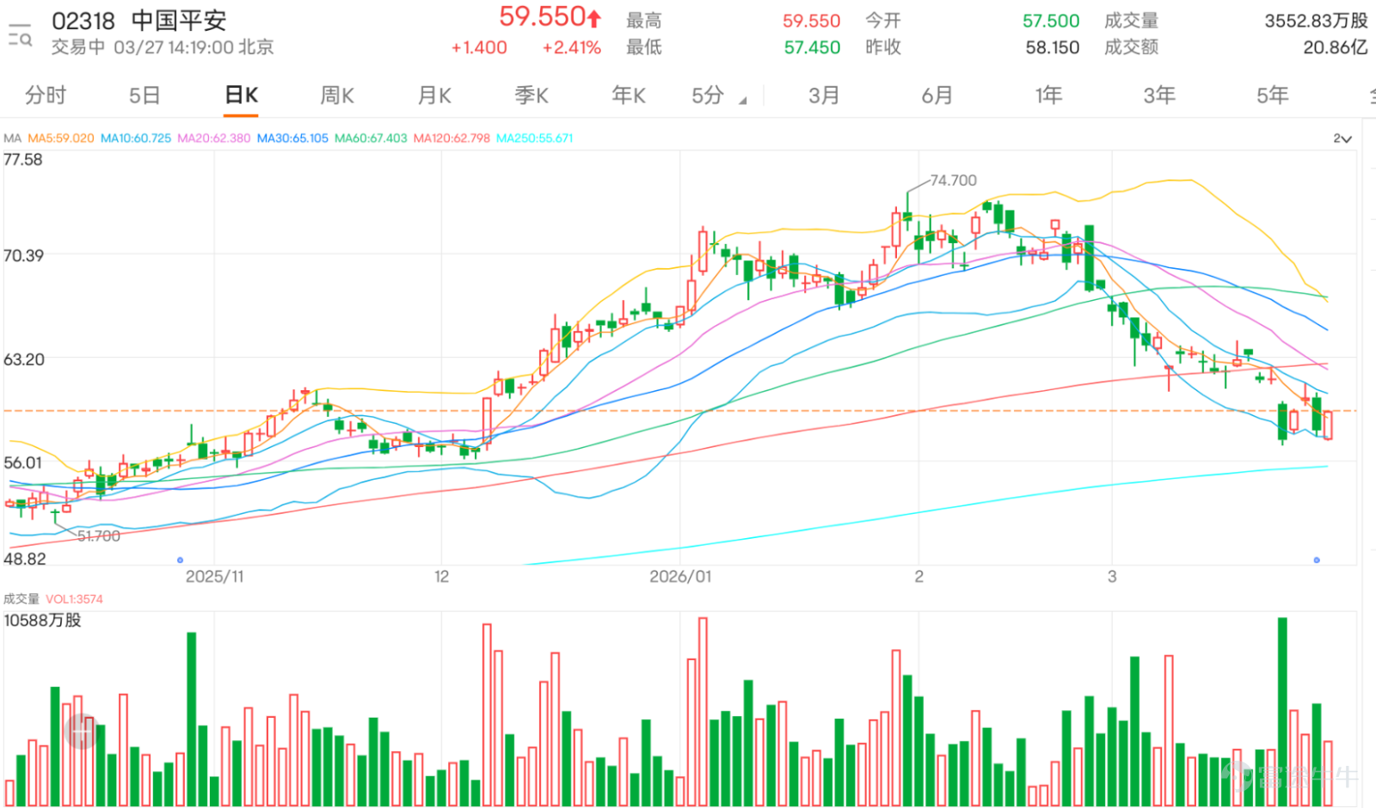Click the 2025/11 date axis label
This screenshot has height=808, width=1376.
click(x=214, y=577)
